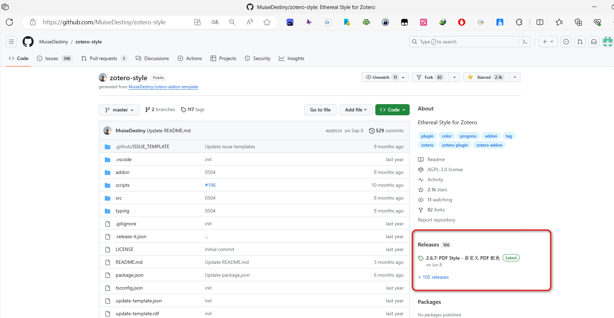Switch to the Issues tab
The width and height of the screenshot is (614, 318).
click(54, 58)
